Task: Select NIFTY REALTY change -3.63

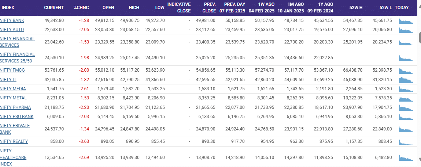Action: point(84,141)
